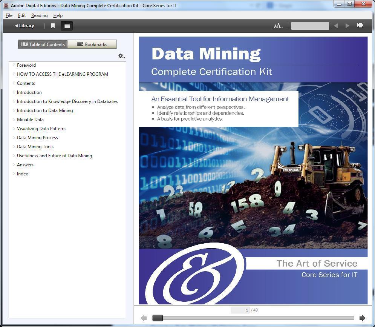Jump to Introduction chapter

(x=29, y=92)
